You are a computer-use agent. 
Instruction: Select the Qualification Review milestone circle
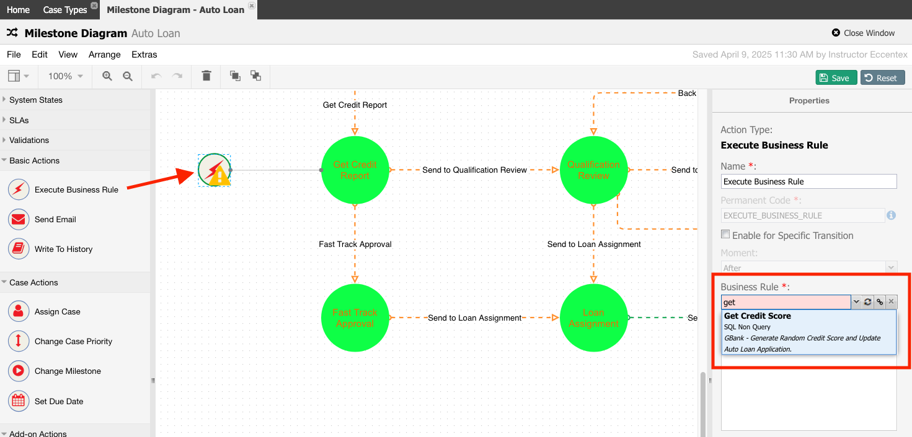pyautogui.click(x=593, y=170)
